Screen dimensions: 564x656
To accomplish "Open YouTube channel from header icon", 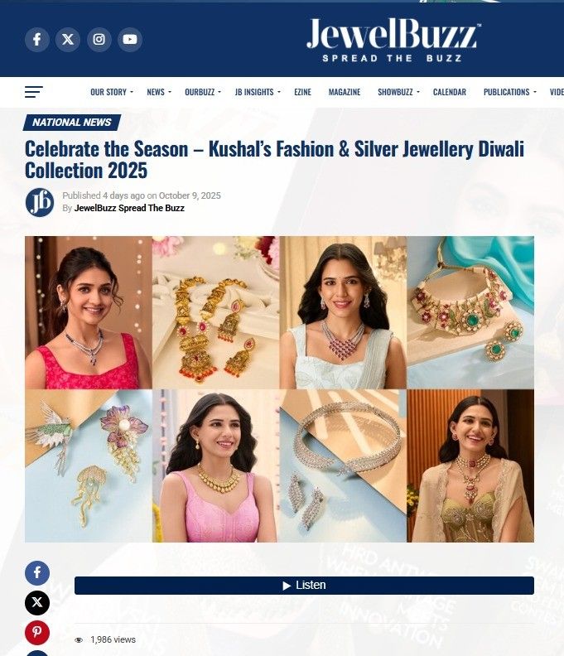I will pyautogui.click(x=130, y=39).
